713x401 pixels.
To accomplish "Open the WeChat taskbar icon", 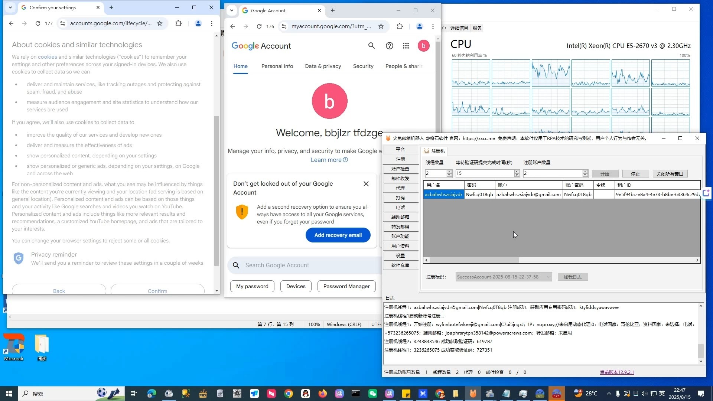I will pyautogui.click(x=372, y=394).
